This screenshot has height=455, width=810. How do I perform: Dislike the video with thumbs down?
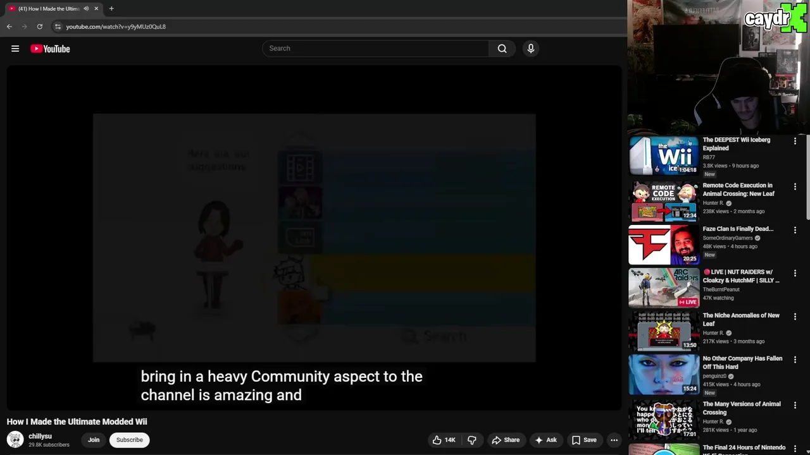click(x=472, y=440)
